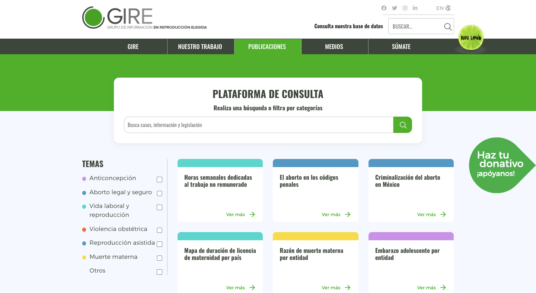536x293 pixels.
Task: Switch language to EN with globe icon
Action: [x=444, y=8]
